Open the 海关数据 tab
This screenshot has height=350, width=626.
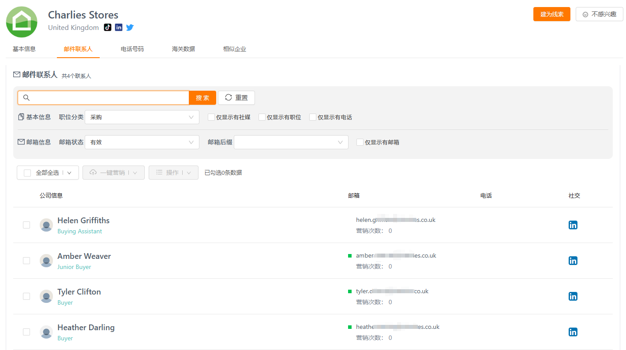pos(184,49)
